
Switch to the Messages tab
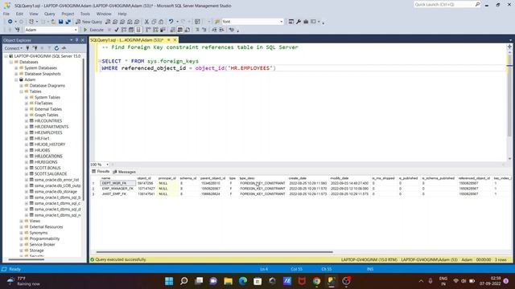(124, 172)
